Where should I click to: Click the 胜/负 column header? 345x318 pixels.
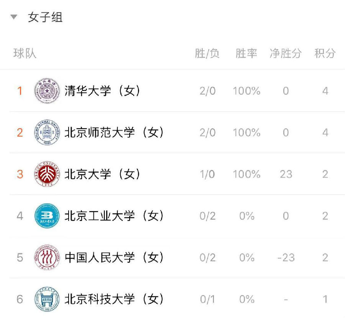(x=207, y=54)
